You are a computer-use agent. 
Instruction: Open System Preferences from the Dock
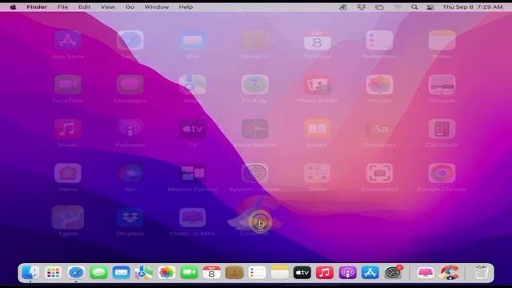[x=393, y=272]
